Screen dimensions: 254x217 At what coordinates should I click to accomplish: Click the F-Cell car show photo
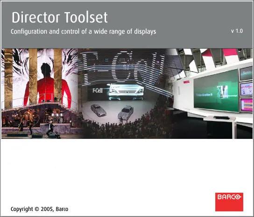click(x=125, y=94)
